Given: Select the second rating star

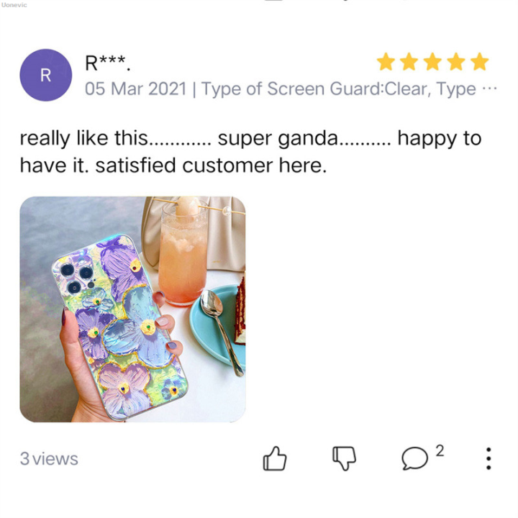Looking at the screenshot, I should (409, 62).
